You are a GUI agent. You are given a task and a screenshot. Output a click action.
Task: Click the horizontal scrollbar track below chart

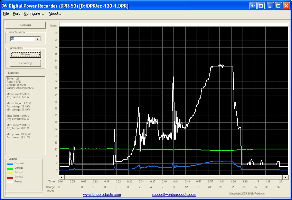173,177
